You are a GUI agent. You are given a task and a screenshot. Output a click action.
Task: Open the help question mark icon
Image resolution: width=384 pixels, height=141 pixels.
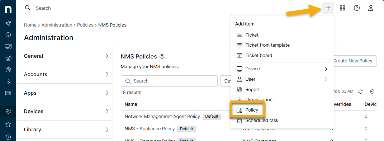[356, 8]
